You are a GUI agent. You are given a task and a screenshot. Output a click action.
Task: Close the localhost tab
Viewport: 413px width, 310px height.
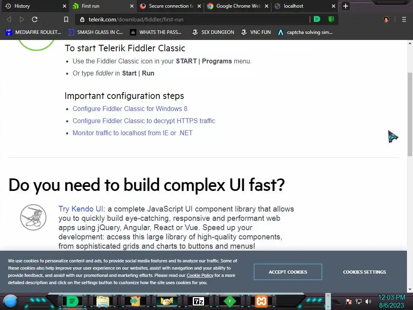[x=334, y=6]
